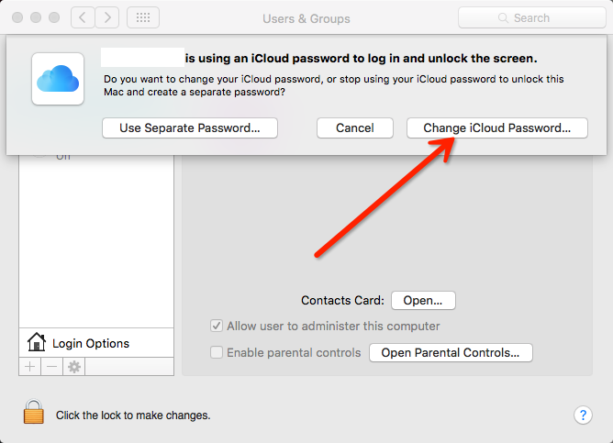Click the help question mark button
Image resolution: width=613 pixels, height=443 pixels.
(583, 415)
